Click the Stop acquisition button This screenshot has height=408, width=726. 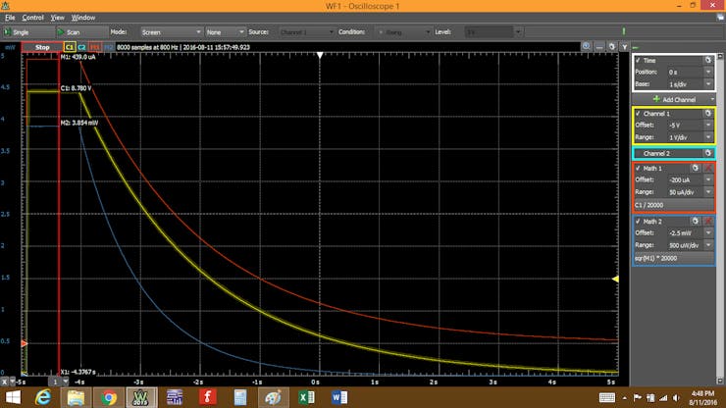42,47
